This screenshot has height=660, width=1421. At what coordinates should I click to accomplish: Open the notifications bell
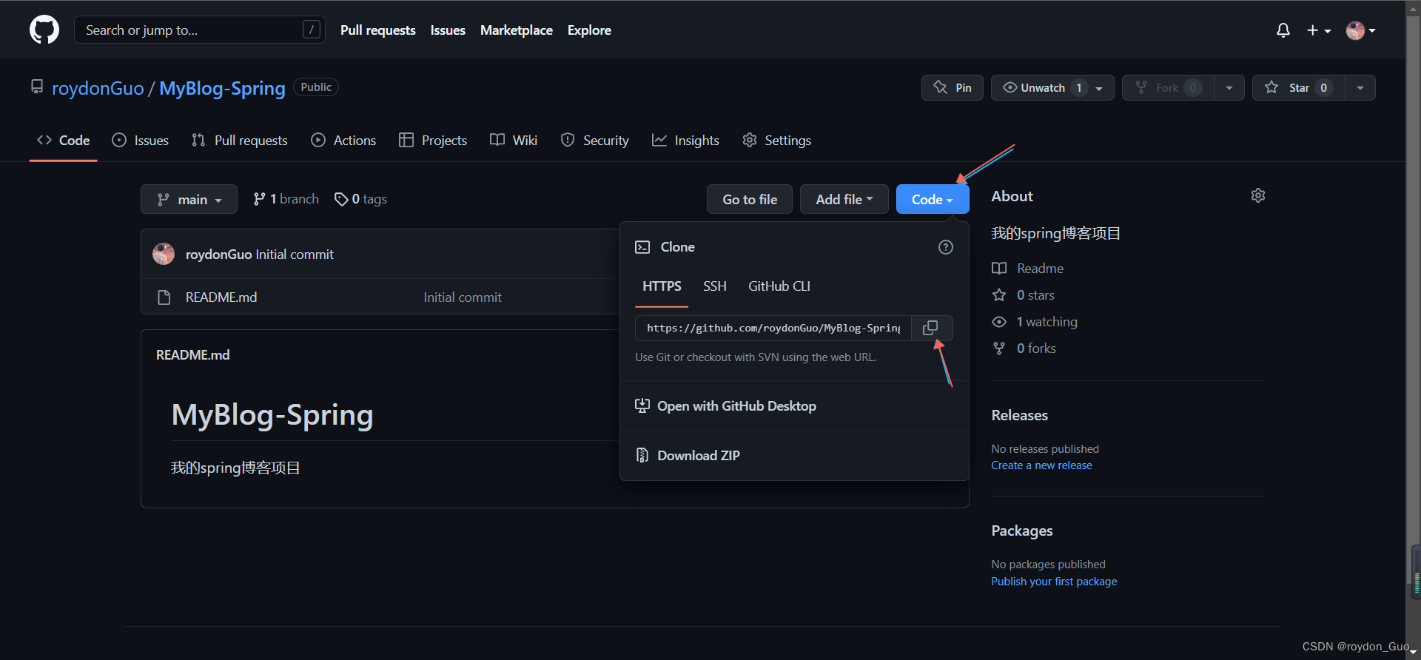[1283, 30]
